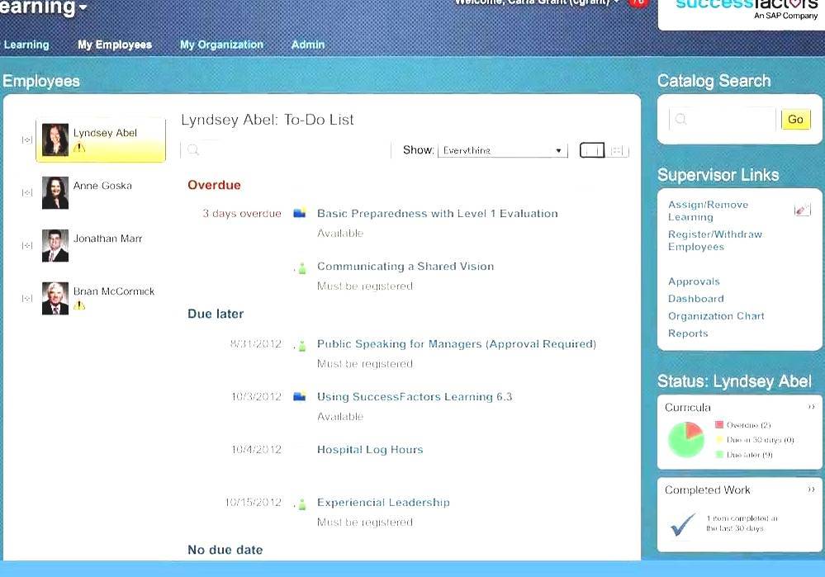Click the person icon beside Communicating a Shared Vision

click(302, 268)
